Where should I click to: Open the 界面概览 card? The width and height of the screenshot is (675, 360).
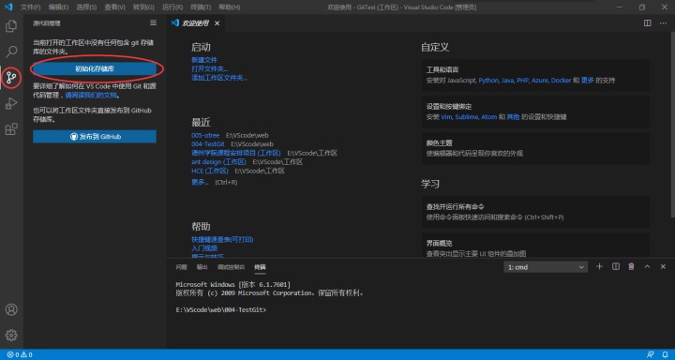(x=535, y=246)
